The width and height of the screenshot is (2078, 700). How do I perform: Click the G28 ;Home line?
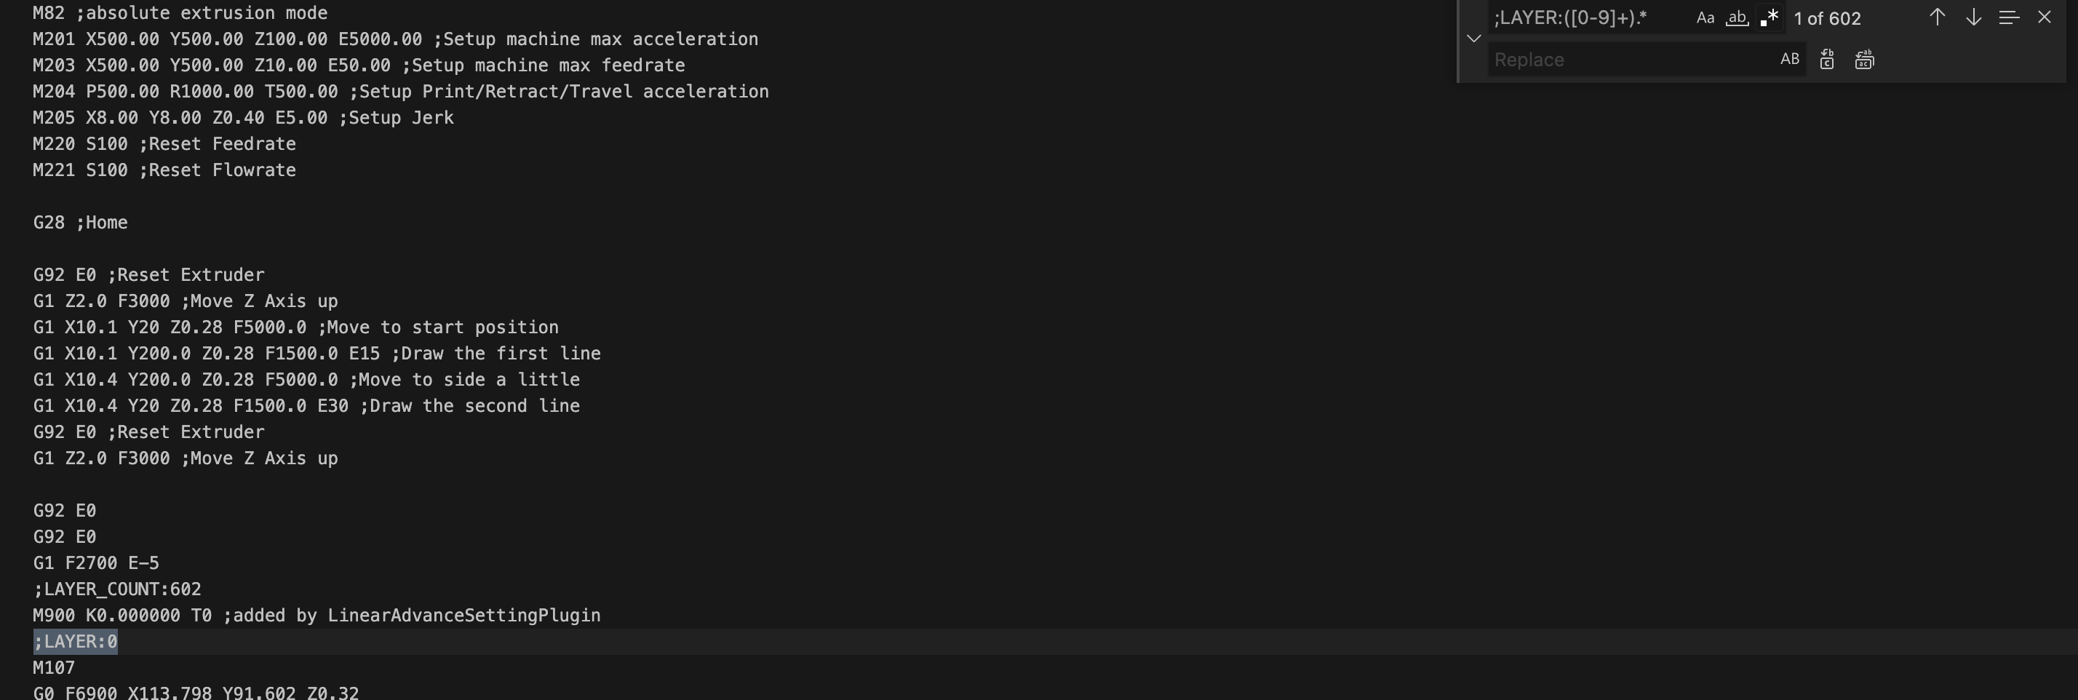[x=80, y=222]
